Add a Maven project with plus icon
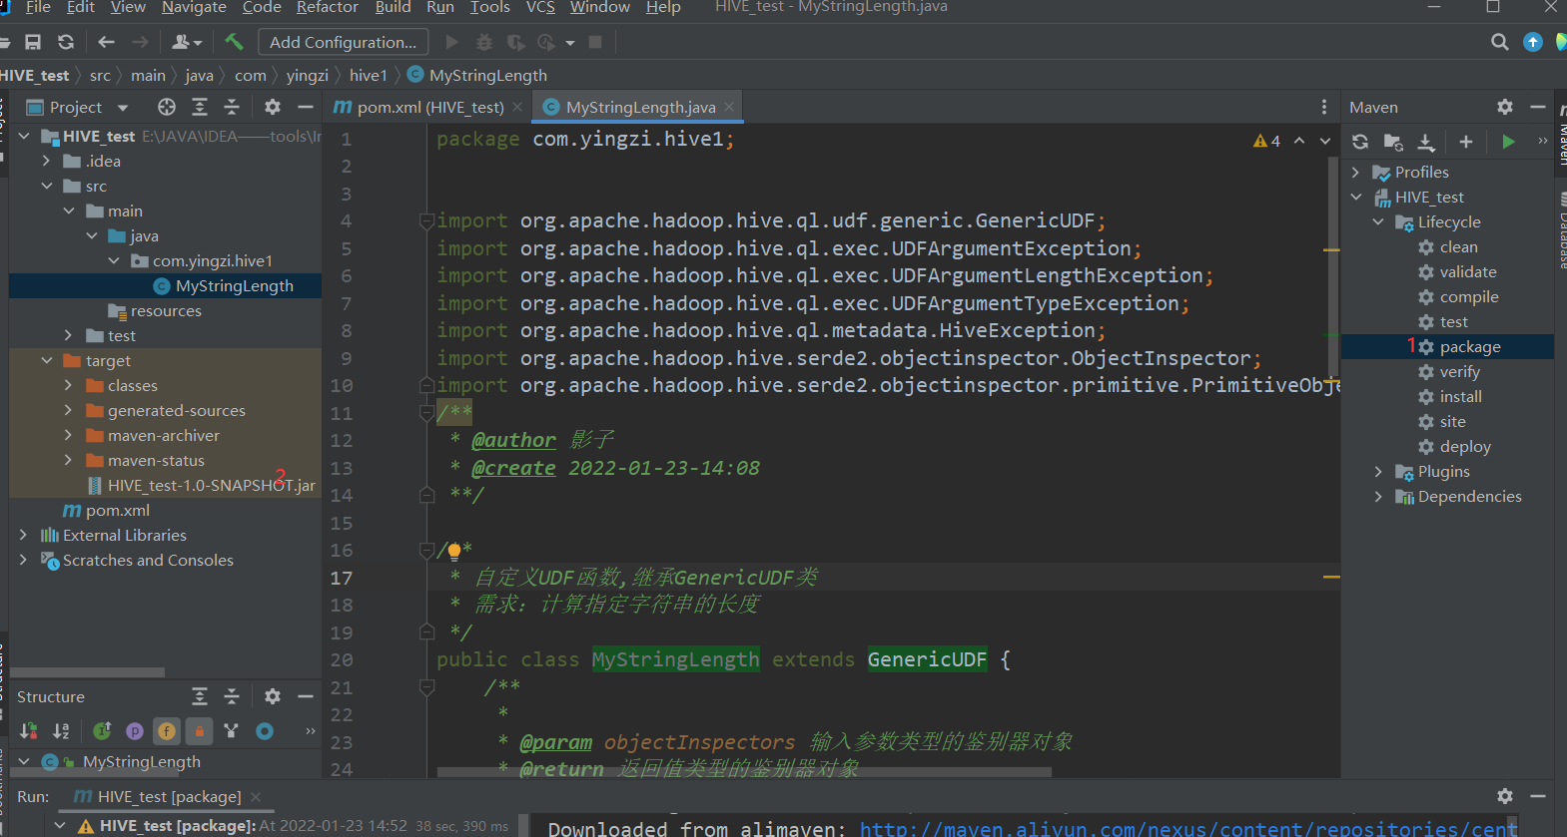The width and height of the screenshot is (1567, 837). click(1466, 142)
